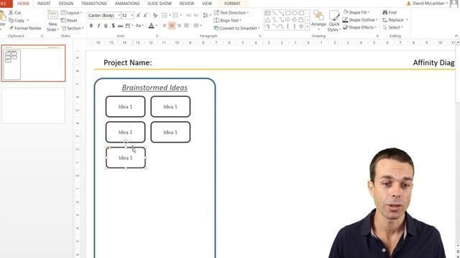Open Text Direction dropdown
The image size is (460, 258).
coord(231,13)
